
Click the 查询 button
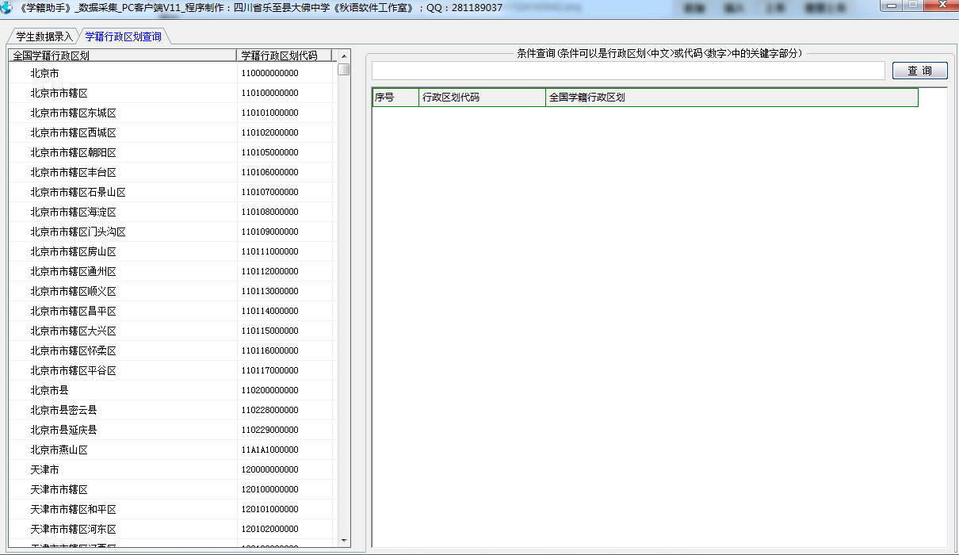tap(919, 71)
